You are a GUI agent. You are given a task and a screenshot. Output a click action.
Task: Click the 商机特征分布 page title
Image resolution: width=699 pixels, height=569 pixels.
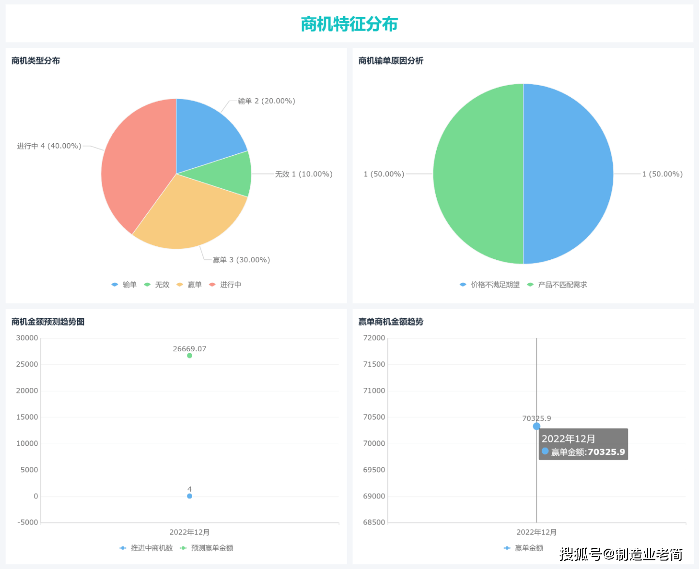click(349, 24)
